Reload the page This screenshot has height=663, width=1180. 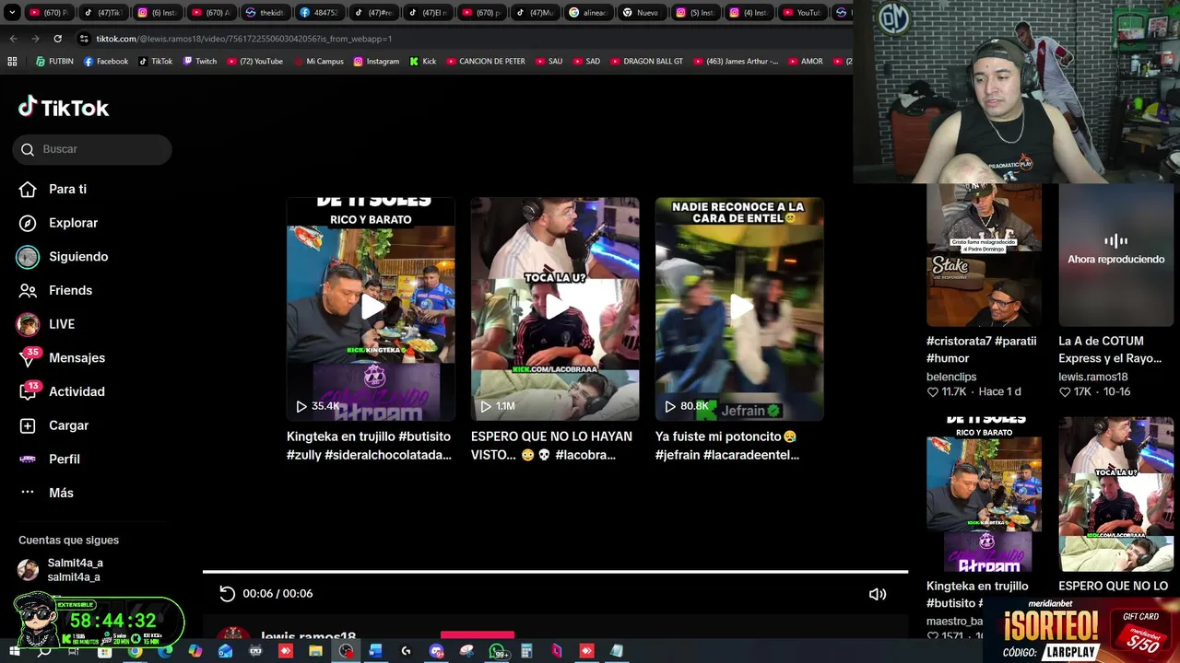[57, 39]
